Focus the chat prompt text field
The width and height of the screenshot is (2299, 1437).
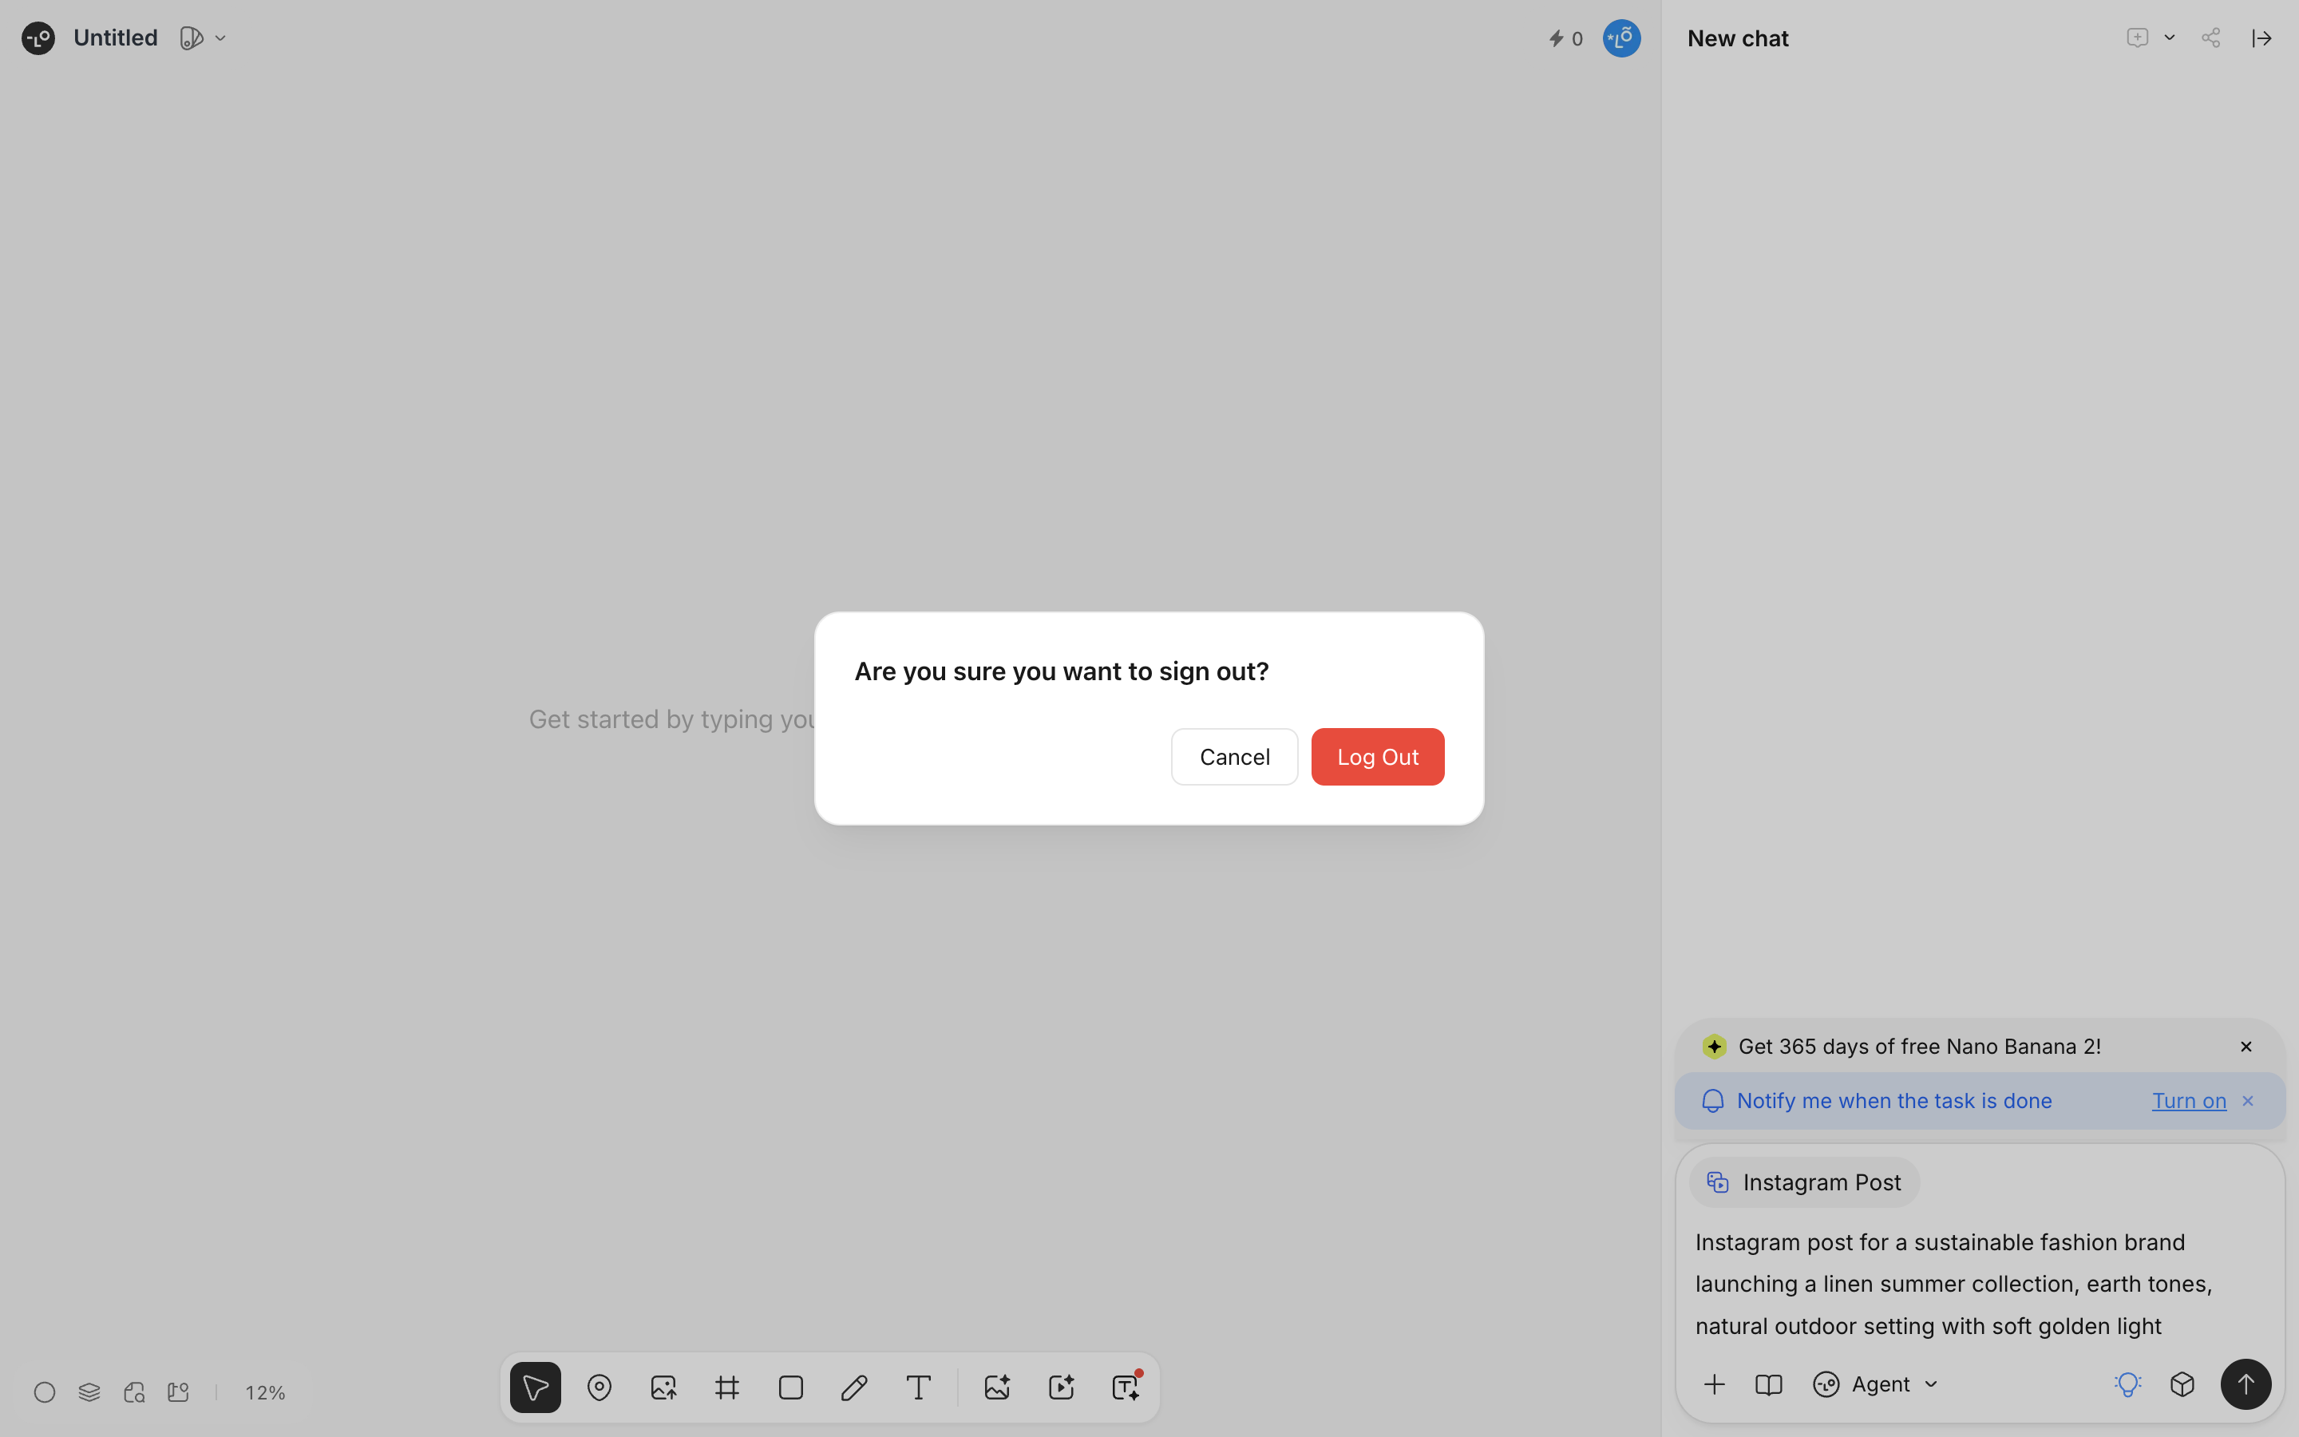[x=1980, y=1283]
